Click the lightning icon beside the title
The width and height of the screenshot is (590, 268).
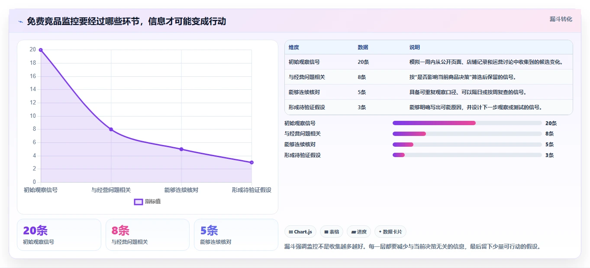[20, 22]
